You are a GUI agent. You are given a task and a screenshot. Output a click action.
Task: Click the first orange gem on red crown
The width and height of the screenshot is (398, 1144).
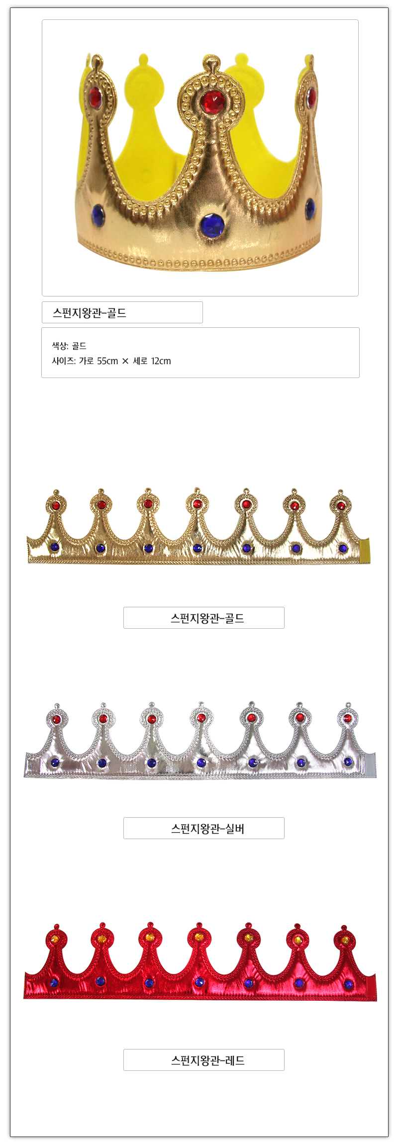click(55, 940)
